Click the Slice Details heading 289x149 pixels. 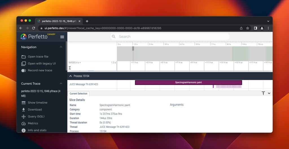[x=77, y=100]
